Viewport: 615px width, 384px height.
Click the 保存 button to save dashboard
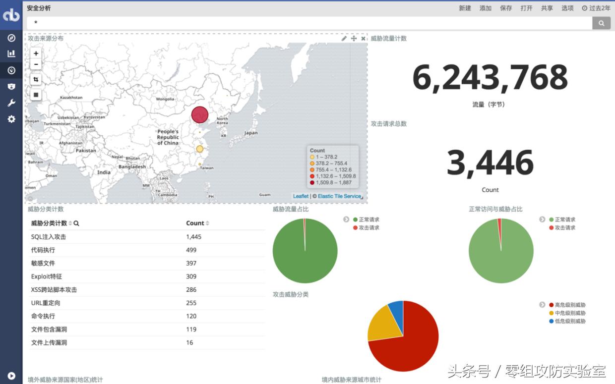click(x=505, y=8)
